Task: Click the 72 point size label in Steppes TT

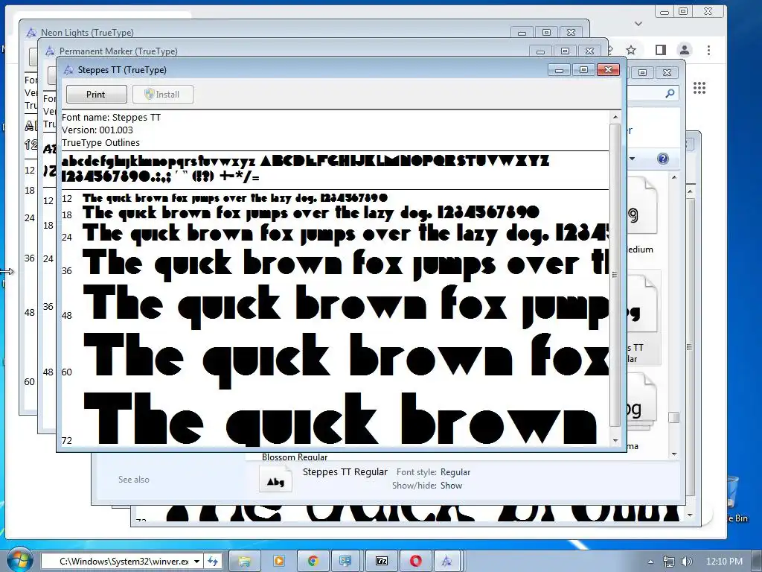Action: tap(67, 441)
